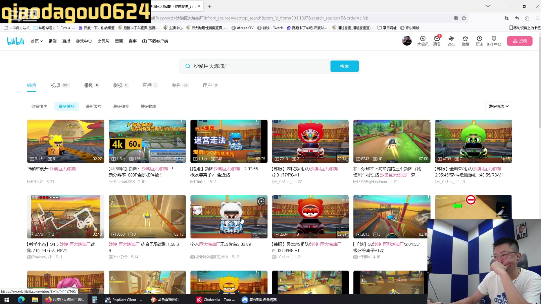
Task: Open uploader FPSBigHeadman link
Action: pos(373,182)
